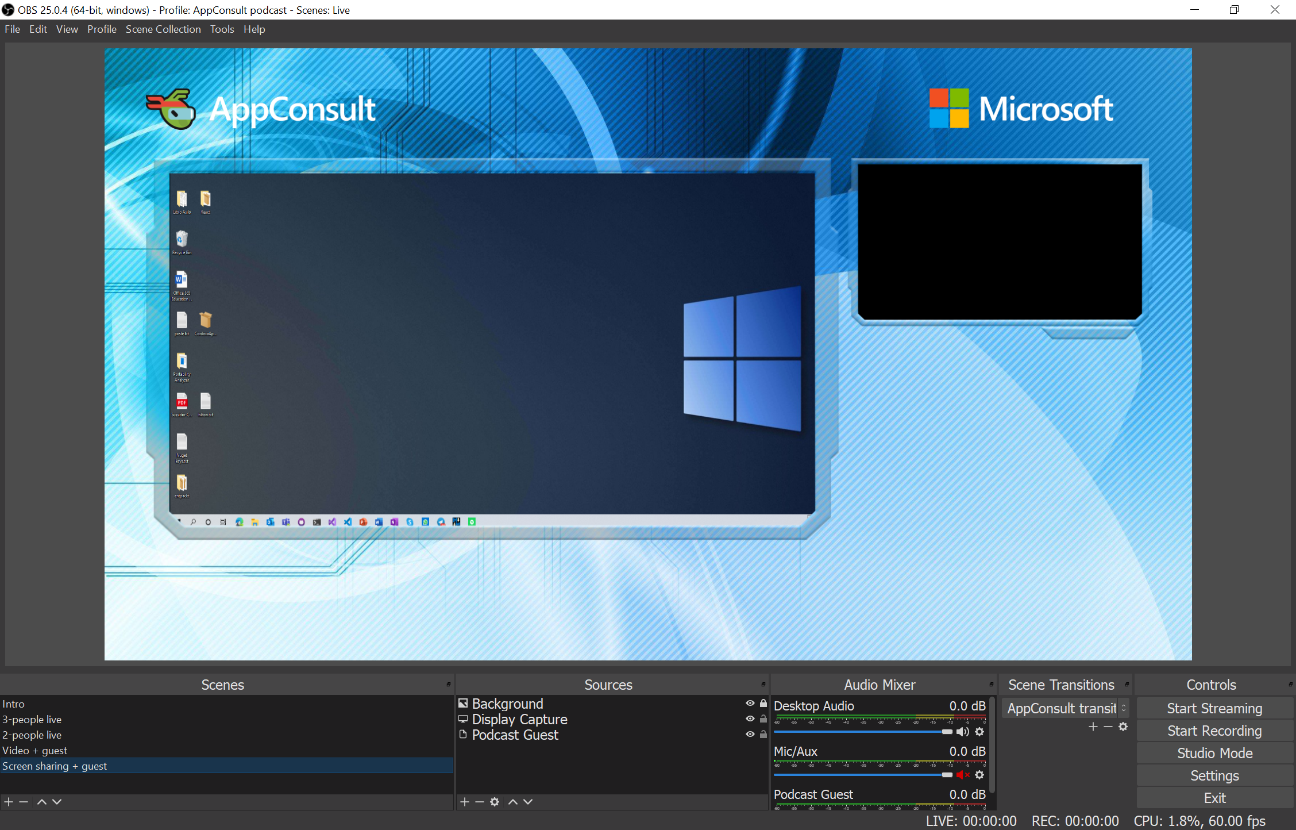This screenshot has height=830, width=1296.
Task: Select the 3-people live scene
Action: coord(32,720)
